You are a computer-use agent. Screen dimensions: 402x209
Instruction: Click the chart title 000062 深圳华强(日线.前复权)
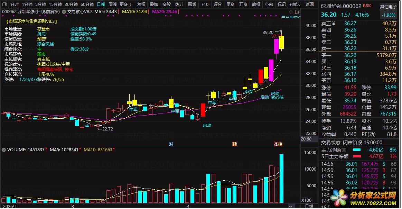(31, 12)
